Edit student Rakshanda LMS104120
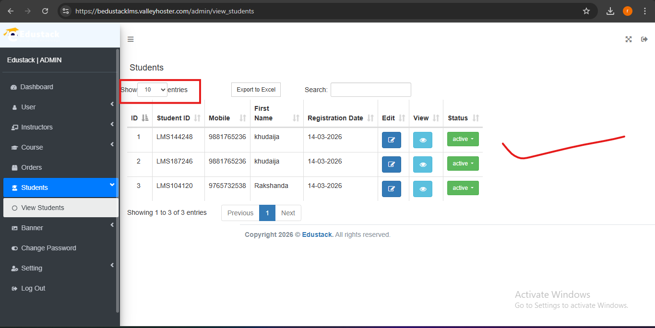 click(392, 189)
